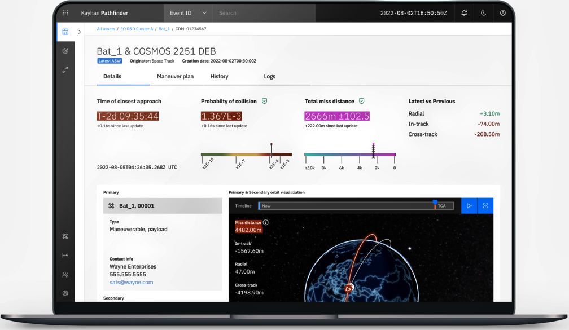Viewport: 569px width, 330px height.
Task: Open the app switcher grid menu
Action: (x=65, y=13)
